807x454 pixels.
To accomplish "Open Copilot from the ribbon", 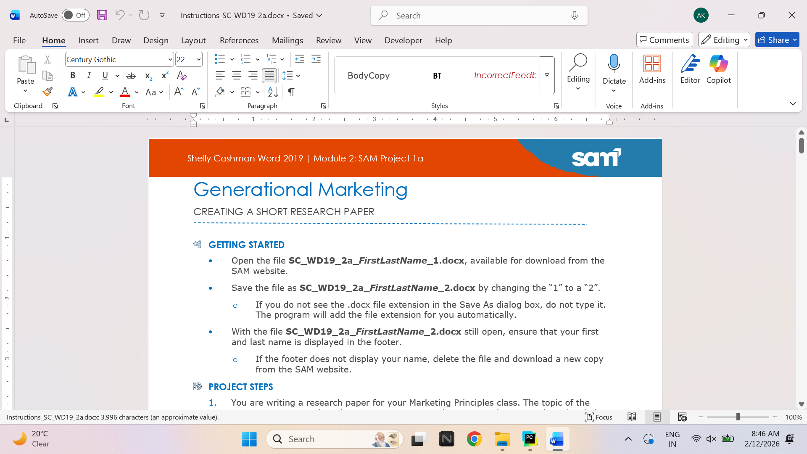I will [x=719, y=69].
